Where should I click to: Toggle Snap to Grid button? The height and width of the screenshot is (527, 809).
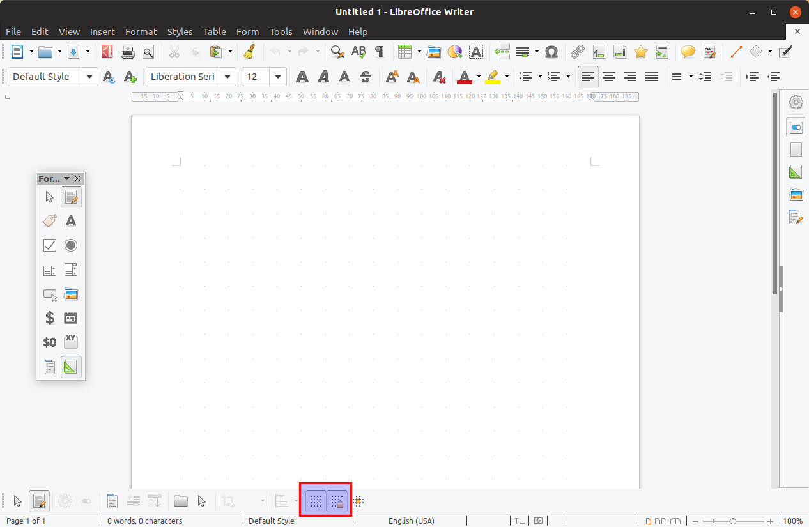pyautogui.click(x=337, y=501)
